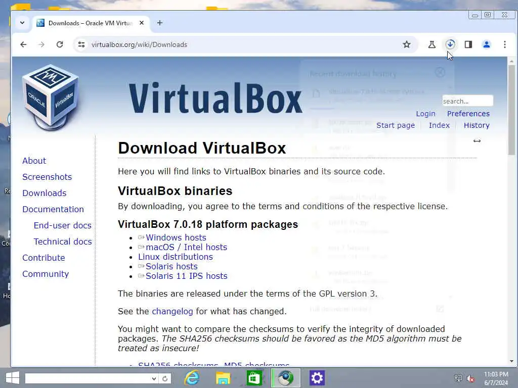The width and height of the screenshot is (518, 388).
Task: Switch to the active browser taskbar icon
Action: [x=285, y=378]
